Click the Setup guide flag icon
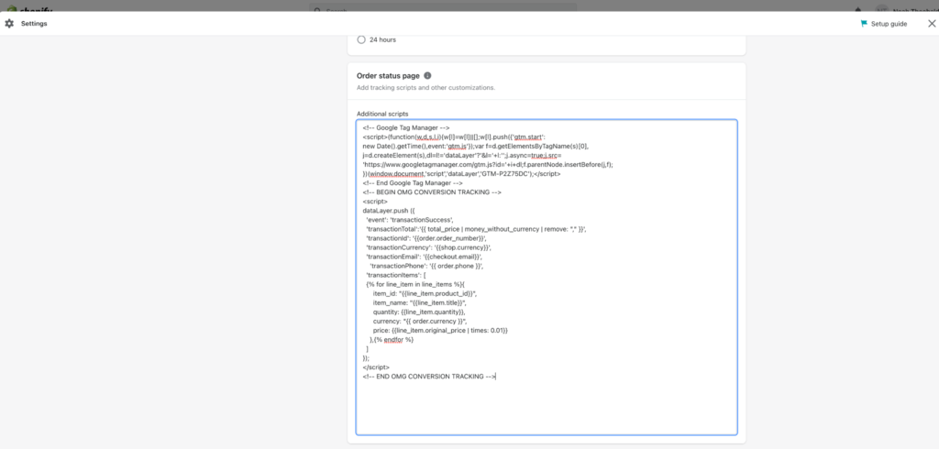Viewport: 939px width, 449px height. click(864, 24)
